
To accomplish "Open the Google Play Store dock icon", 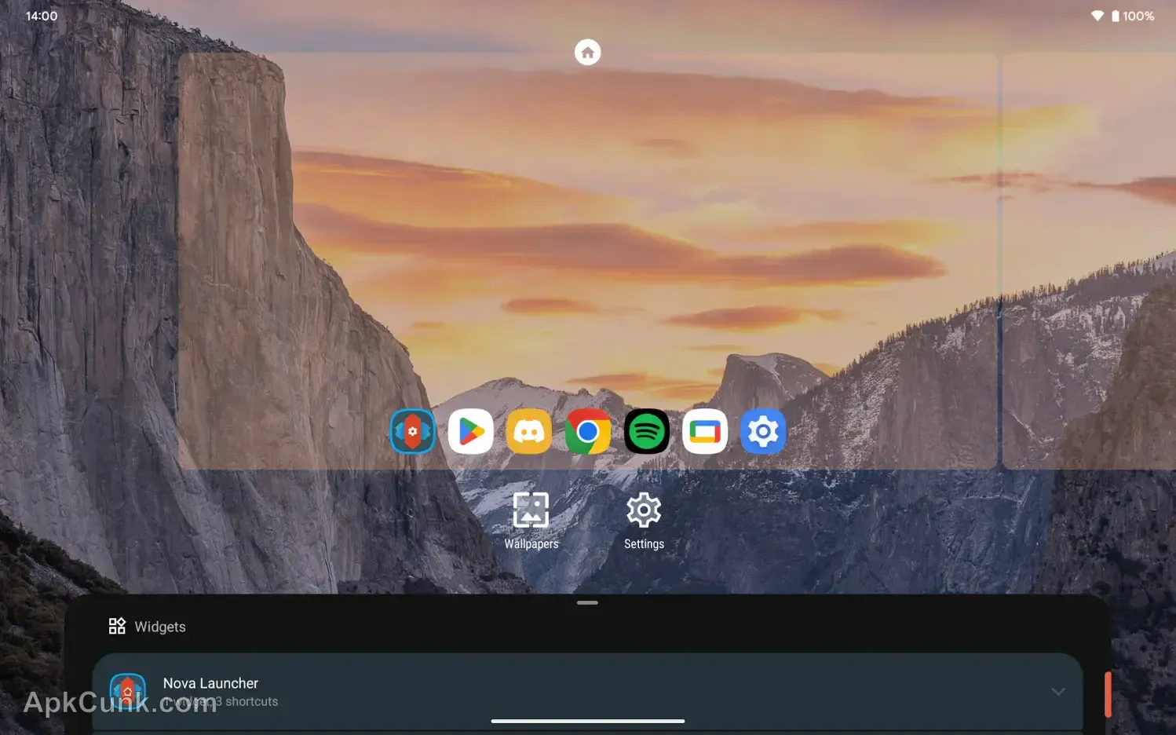I will [471, 431].
